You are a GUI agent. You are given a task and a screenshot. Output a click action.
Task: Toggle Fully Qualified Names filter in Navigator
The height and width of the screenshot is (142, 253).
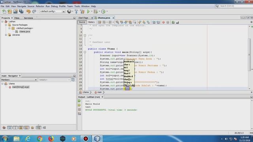tap(32, 128)
